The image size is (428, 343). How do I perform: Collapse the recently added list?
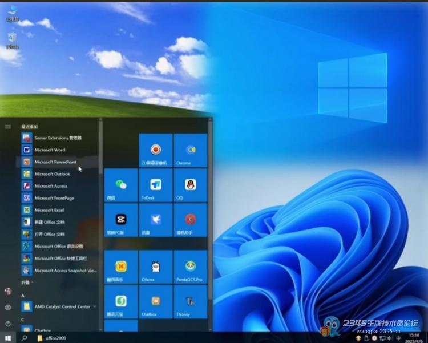pos(27,283)
